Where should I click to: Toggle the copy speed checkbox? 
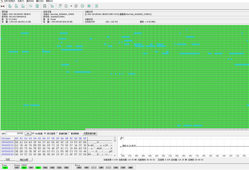click(x=45, y=133)
